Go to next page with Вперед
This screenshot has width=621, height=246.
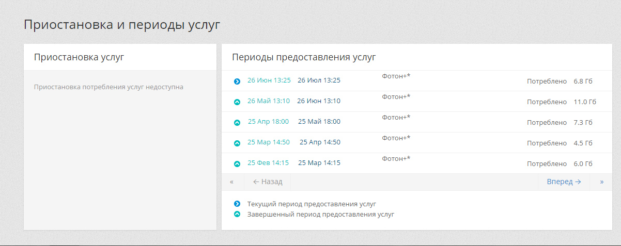(564, 182)
